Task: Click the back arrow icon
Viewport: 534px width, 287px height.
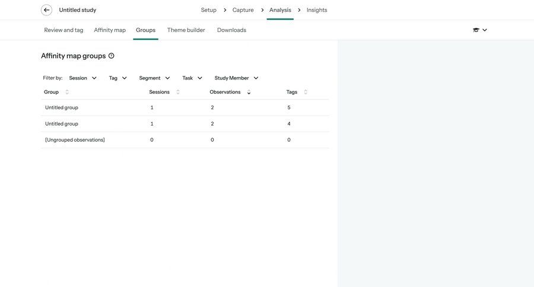Action: (x=46, y=10)
